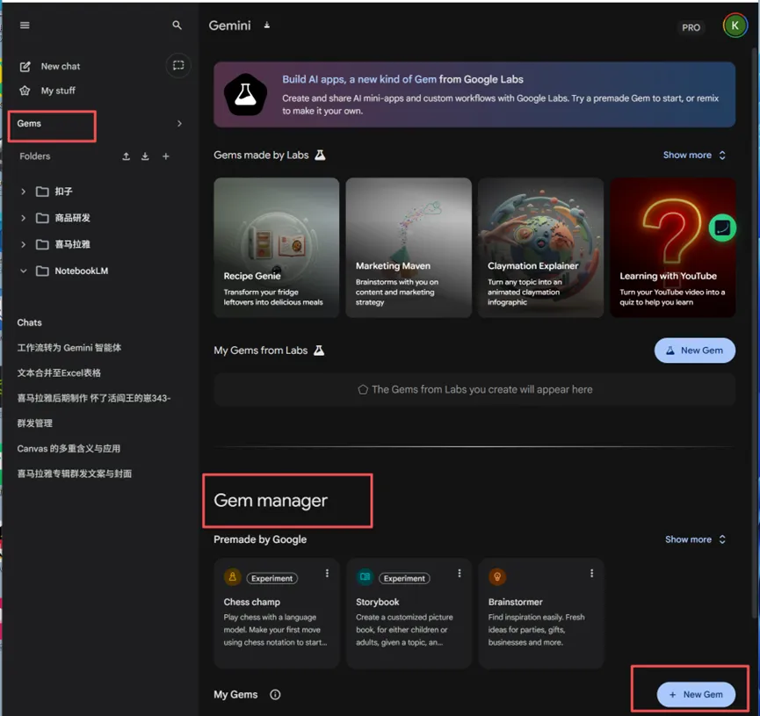Open the K account avatar
The image size is (760, 716).
tap(735, 25)
